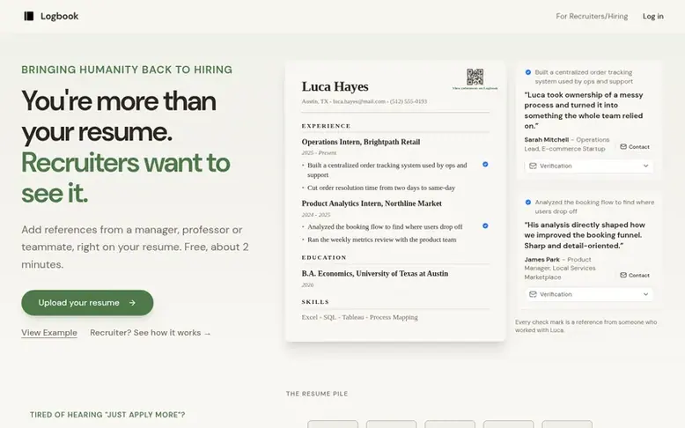Screen dimensions: 685x428
Task: Click the QR code on Luca's resume
Action: click(x=475, y=77)
